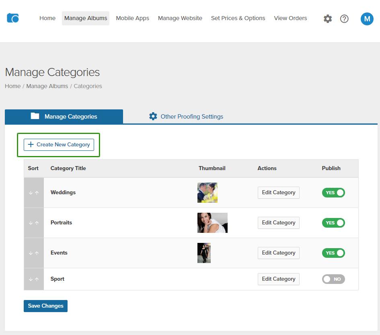
Task: Disable publishing for Weddings category
Action: point(333,193)
